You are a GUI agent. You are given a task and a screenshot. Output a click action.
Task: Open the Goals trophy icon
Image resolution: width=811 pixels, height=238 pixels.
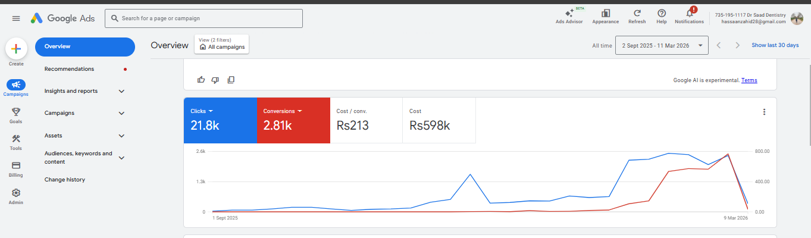pos(16,111)
